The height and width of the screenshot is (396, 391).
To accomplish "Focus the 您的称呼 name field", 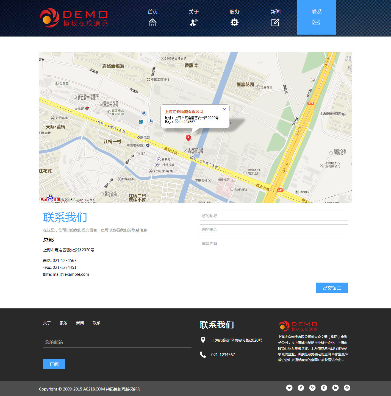I will click(274, 216).
